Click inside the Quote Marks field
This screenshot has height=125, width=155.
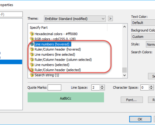pos(54,87)
